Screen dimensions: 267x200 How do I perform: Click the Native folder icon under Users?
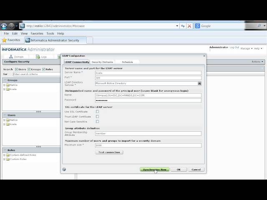click(x=8, y=120)
